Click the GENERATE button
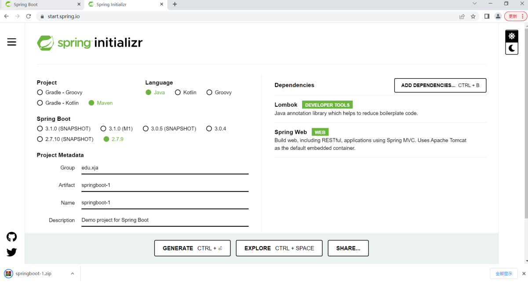 [192, 248]
